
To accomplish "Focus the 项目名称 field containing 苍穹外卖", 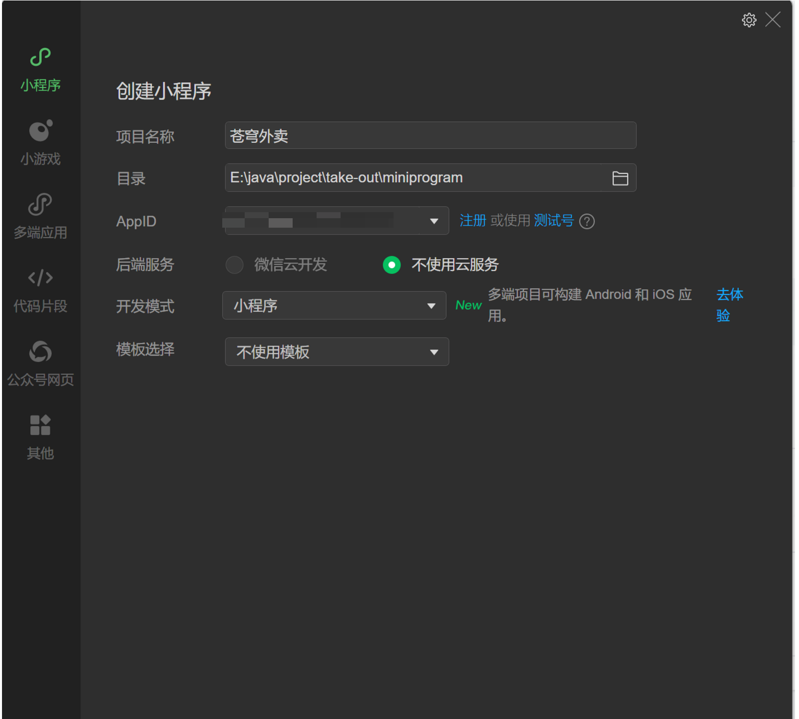I will 430,135.
